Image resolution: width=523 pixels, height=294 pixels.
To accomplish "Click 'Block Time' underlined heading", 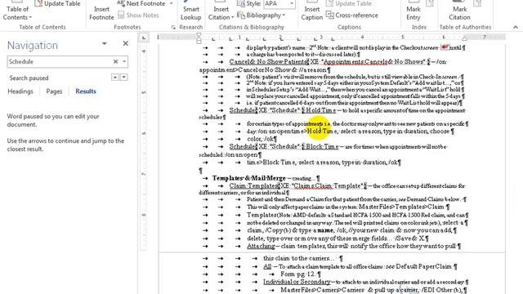I will (322, 147).
